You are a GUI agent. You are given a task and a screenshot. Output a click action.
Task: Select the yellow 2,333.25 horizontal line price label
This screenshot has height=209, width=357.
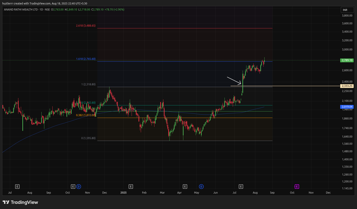click(347, 86)
